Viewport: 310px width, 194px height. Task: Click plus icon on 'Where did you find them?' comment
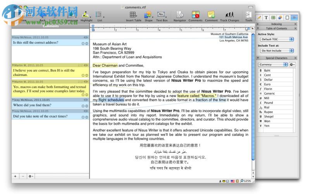point(83,106)
